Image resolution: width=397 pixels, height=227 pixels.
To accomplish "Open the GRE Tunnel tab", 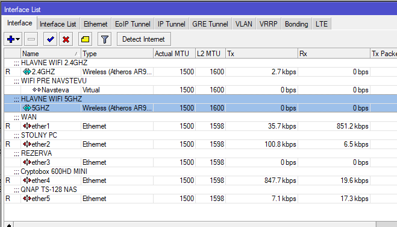I will [210, 24].
